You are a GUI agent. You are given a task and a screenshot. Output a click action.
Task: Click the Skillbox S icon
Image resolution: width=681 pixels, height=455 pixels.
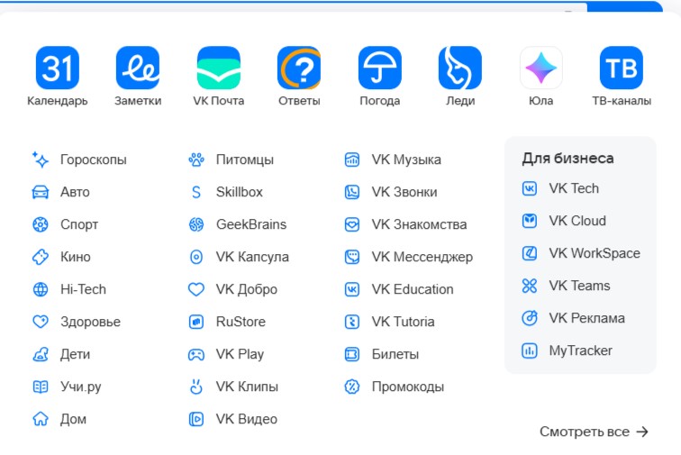tap(196, 192)
